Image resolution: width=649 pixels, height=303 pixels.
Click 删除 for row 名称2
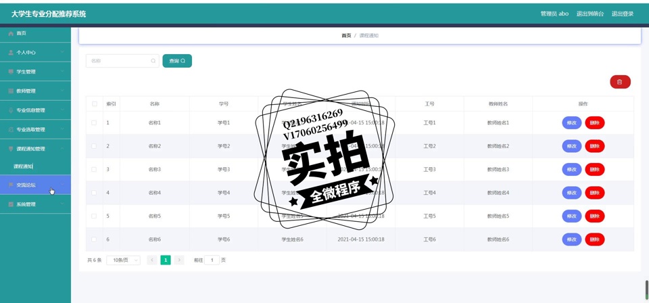click(595, 146)
